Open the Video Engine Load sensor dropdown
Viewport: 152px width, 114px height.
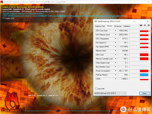pos(116,63)
